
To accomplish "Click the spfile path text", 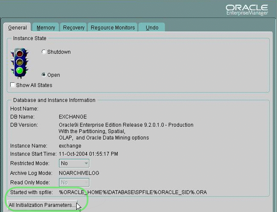I will coord(133,192).
